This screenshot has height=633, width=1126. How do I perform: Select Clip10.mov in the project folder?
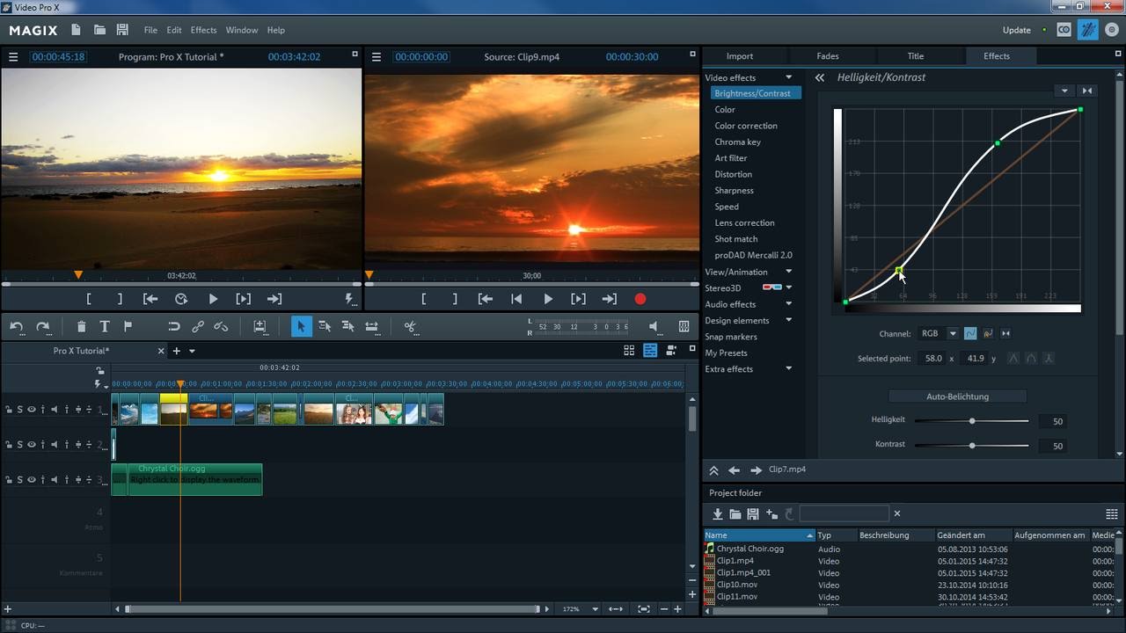tap(739, 585)
